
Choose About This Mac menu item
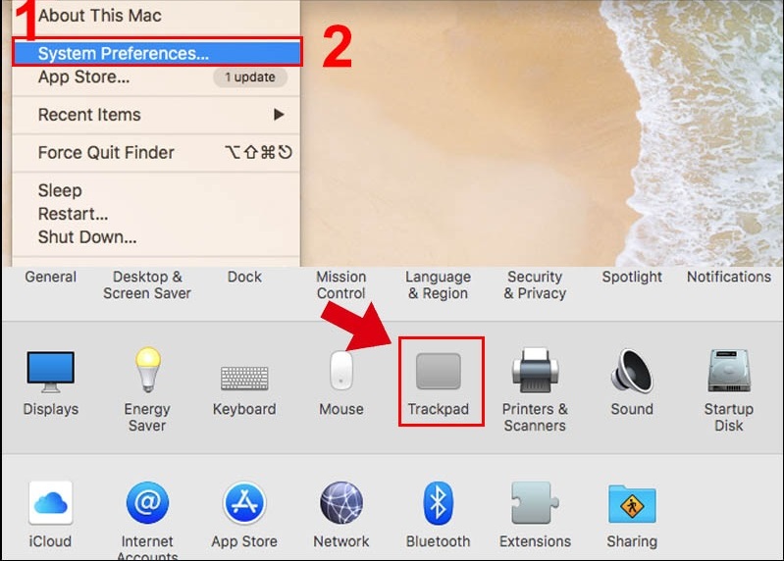click(156, 16)
